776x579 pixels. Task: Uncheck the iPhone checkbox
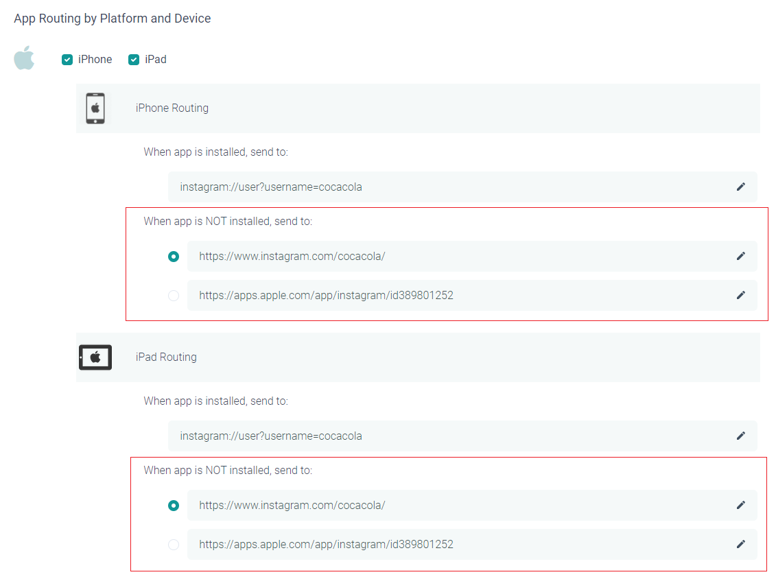[67, 60]
